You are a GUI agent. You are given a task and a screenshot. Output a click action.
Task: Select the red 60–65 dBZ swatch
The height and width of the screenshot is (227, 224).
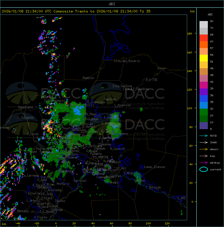(x=204, y=38)
